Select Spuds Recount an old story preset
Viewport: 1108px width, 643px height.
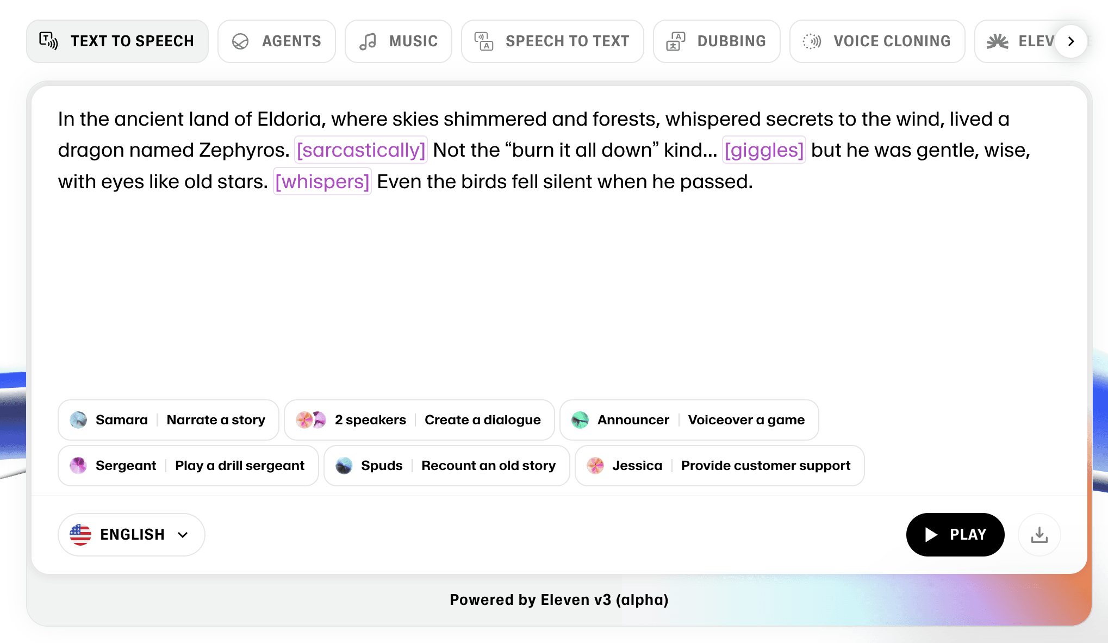point(447,466)
